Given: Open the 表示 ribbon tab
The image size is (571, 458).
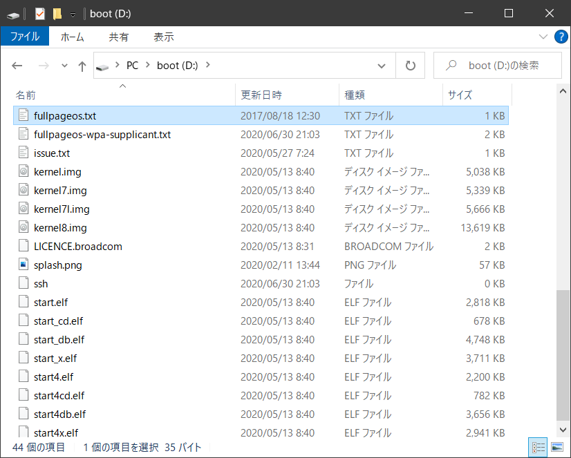Looking at the screenshot, I should click(163, 37).
